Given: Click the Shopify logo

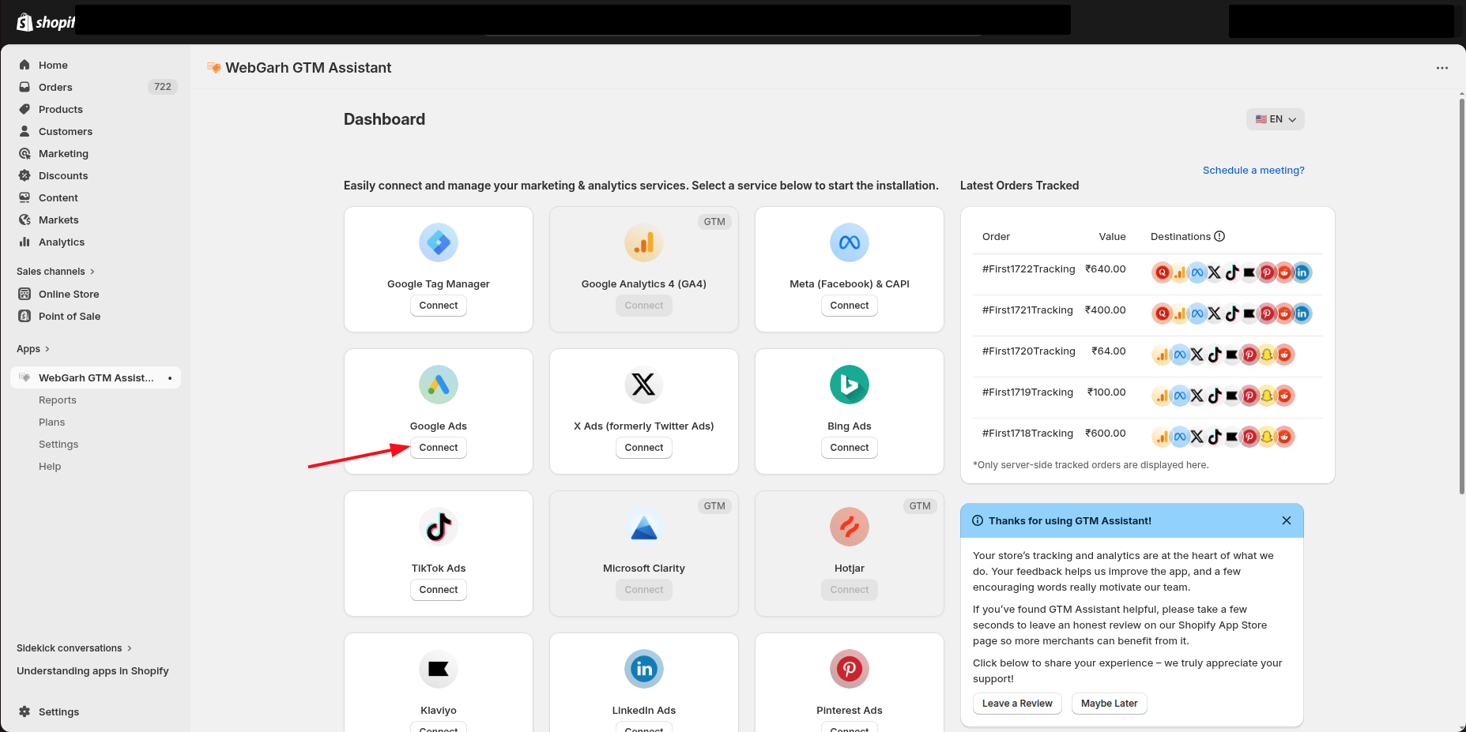Looking at the screenshot, I should click(46, 22).
